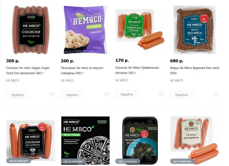
Task: Open Пельмени Не мясо со вкусом говядины link
Action: (x=82, y=70)
